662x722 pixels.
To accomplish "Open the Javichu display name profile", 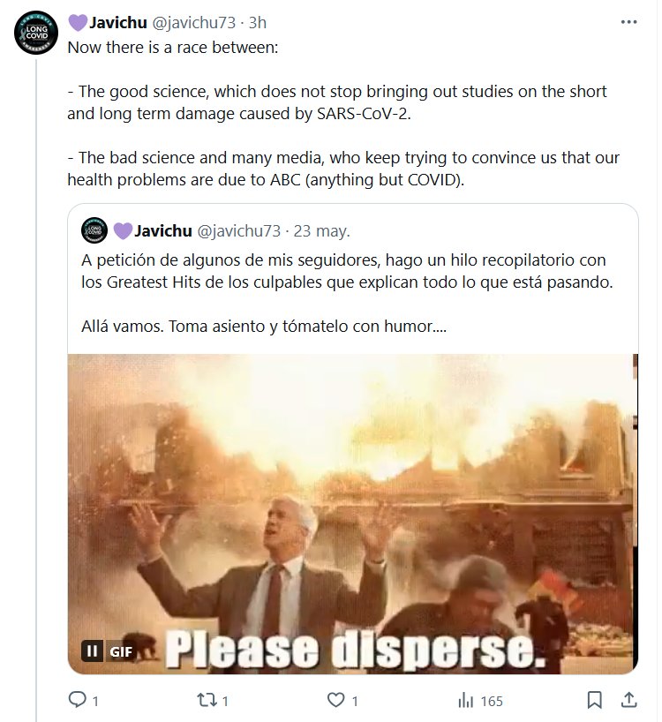I will [x=118, y=22].
